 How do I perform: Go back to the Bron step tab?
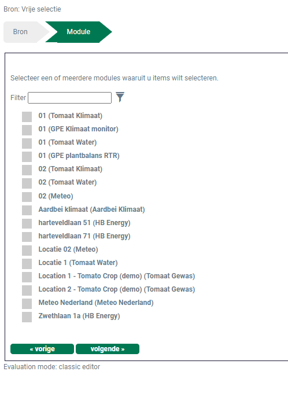click(24, 32)
